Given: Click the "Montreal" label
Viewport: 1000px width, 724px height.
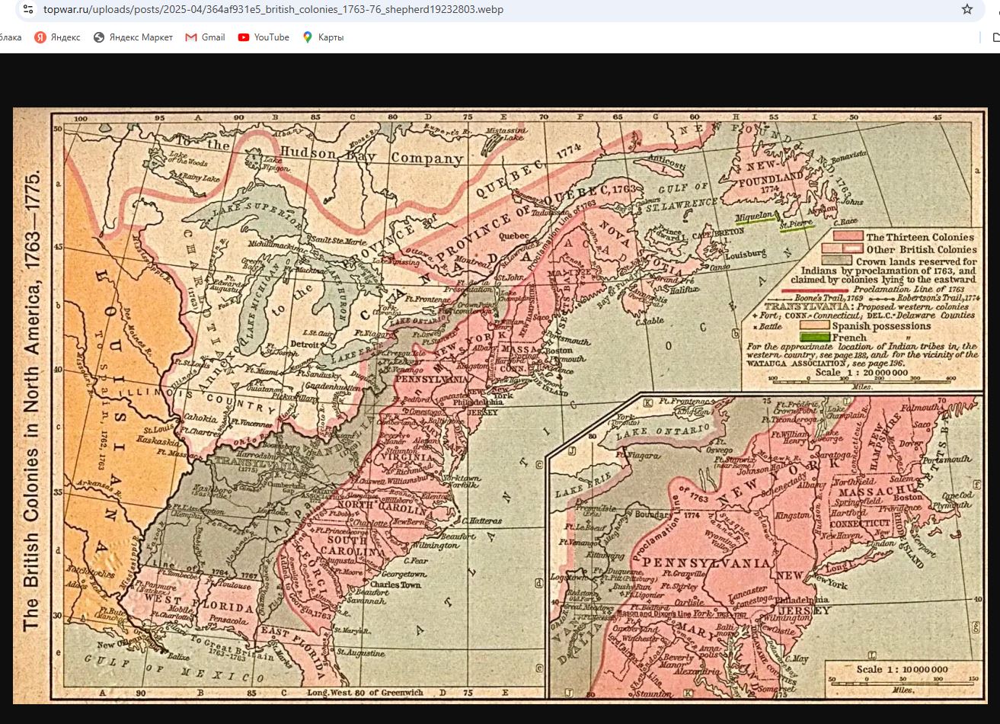Looking at the screenshot, I should 472,261.
